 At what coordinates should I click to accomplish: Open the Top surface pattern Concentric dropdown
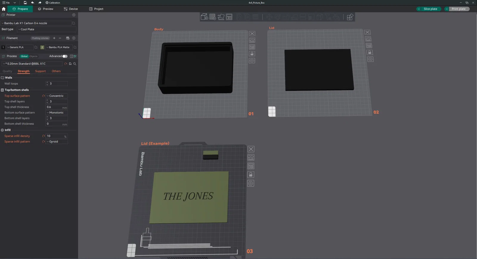pyautogui.click(x=57, y=96)
